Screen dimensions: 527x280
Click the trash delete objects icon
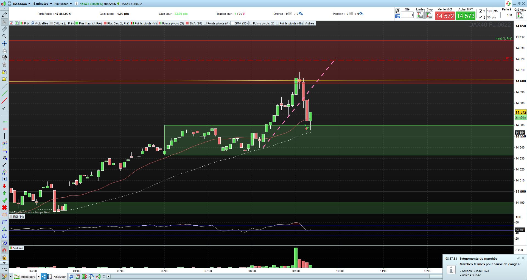pos(4,65)
